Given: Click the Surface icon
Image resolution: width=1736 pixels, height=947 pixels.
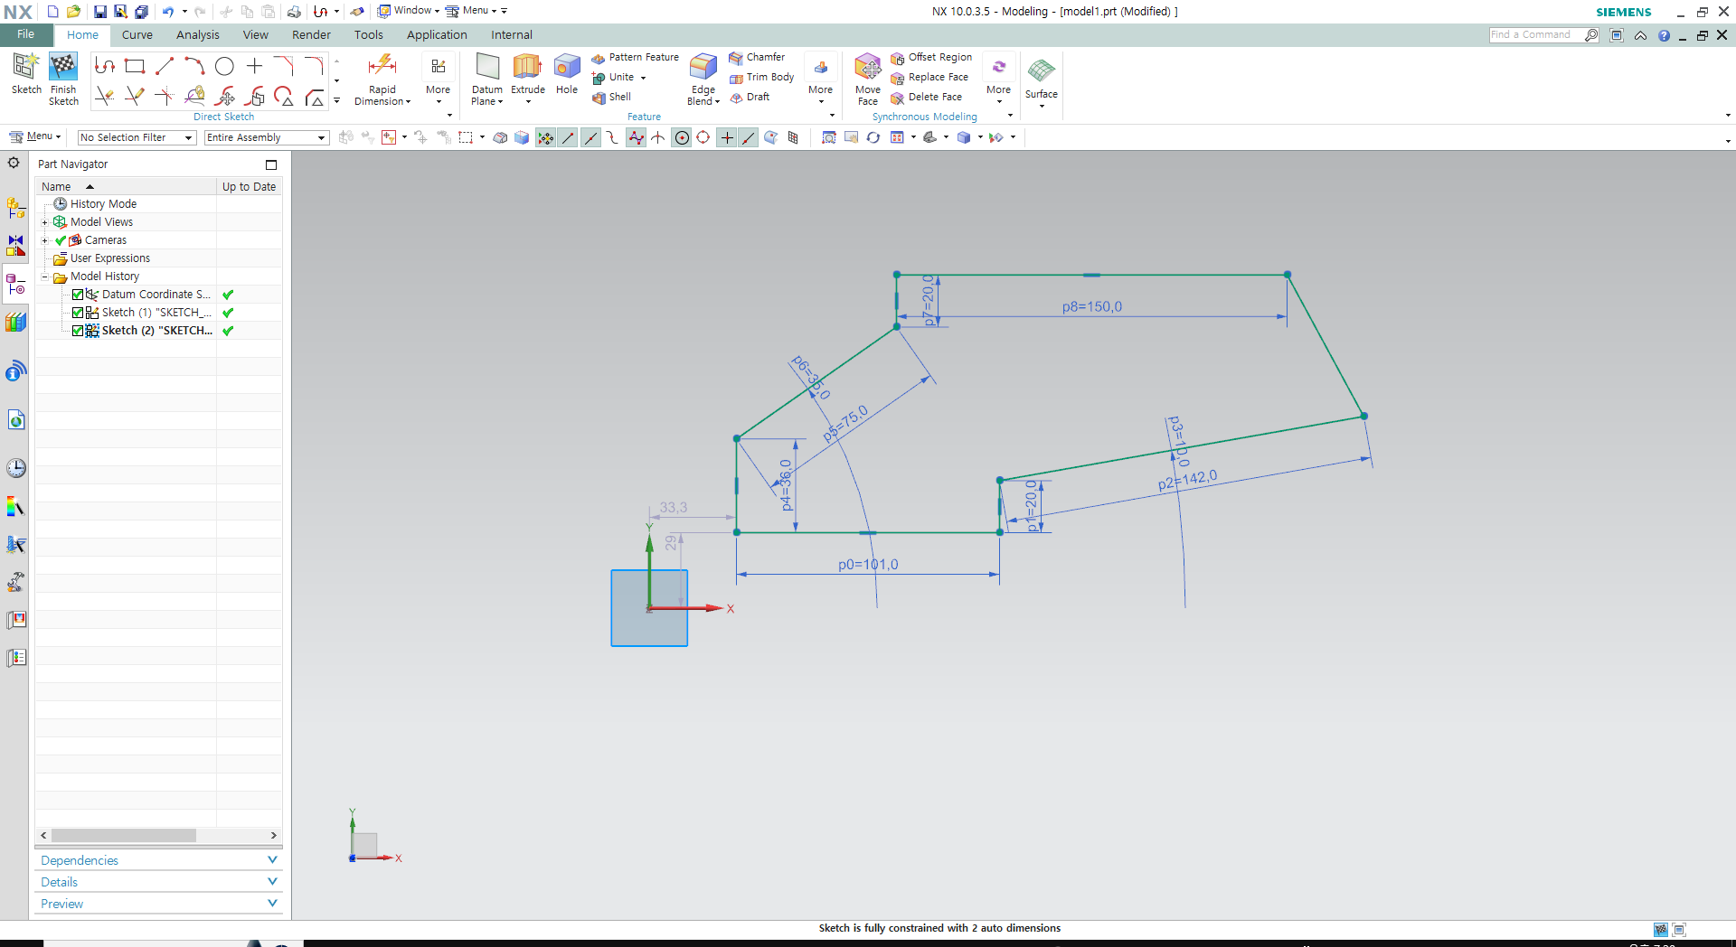Looking at the screenshot, I should pos(1042,70).
